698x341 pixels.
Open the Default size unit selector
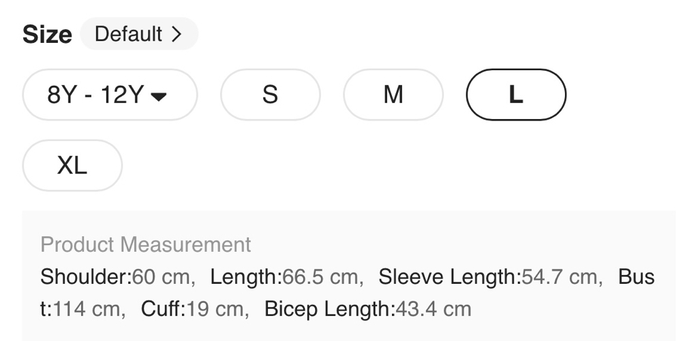coord(138,34)
